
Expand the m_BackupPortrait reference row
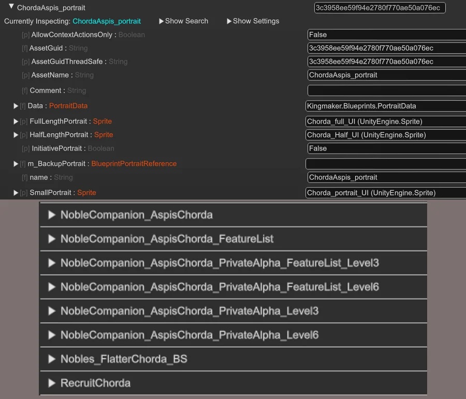click(x=16, y=164)
